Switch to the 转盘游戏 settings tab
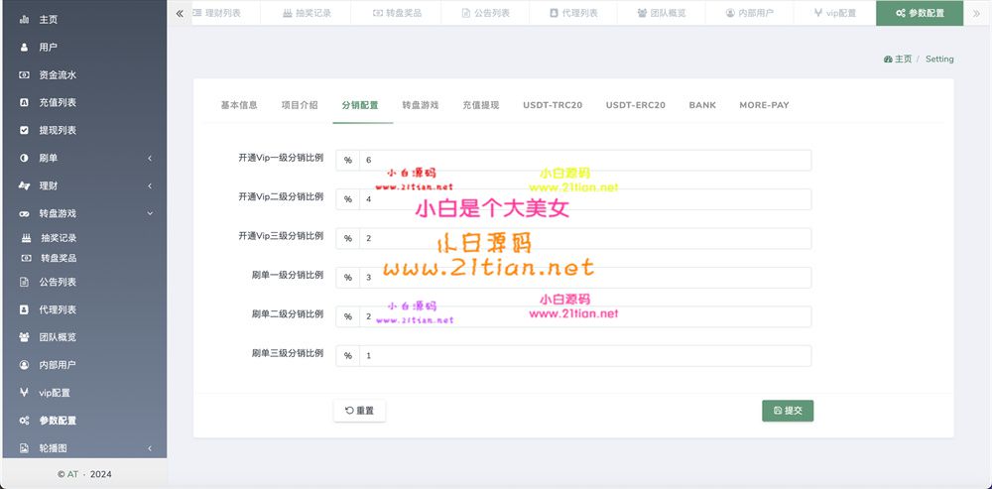 420,105
